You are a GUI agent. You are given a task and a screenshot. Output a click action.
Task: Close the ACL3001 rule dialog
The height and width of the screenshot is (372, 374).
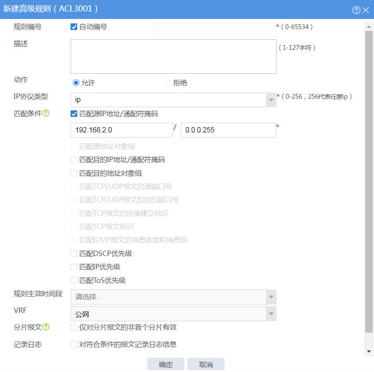point(366,10)
